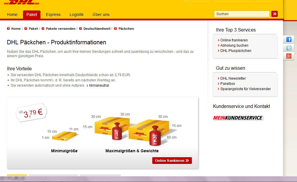The image size is (297, 182).
Task: Click Home in the breadcrumb trail
Action: (x=16, y=29)
